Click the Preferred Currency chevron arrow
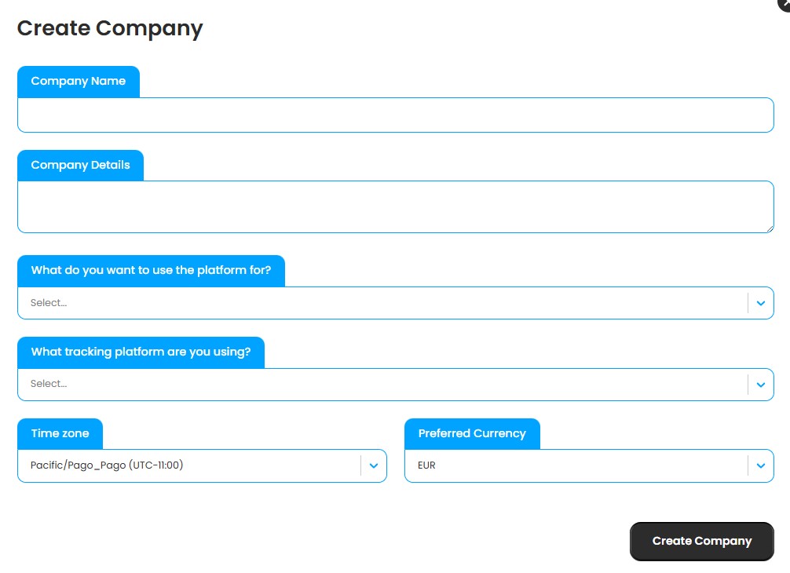This screenshot has height=573, width=790. click(x=760, y=465)
